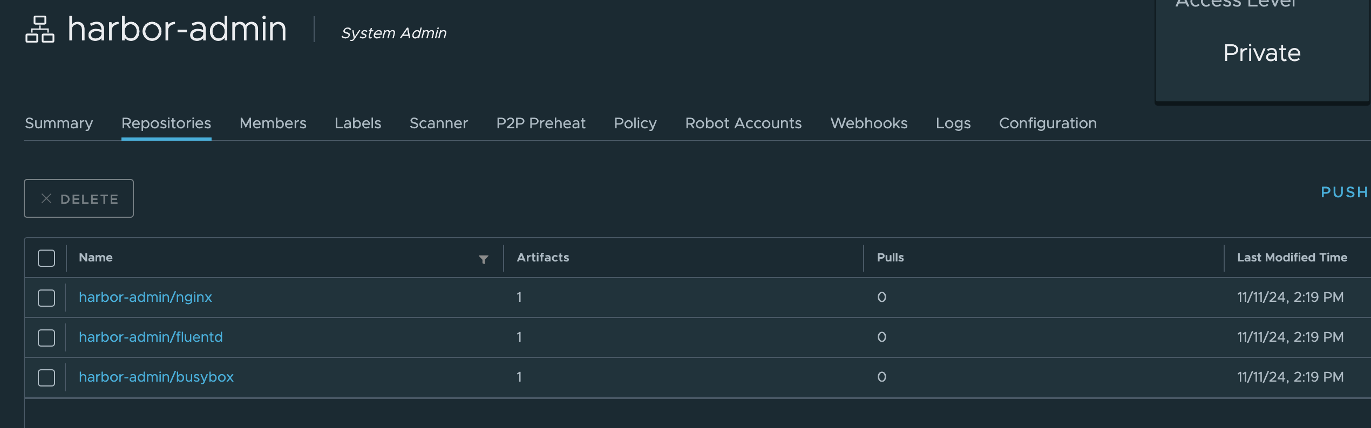This screenshot has width=1371, height=428.
Task: Open the harbor-admin/fluentd repository link
Action: [151, 337]
